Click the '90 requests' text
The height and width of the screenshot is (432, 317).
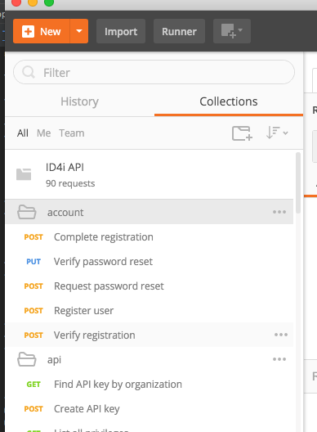[x=70, y=183]
